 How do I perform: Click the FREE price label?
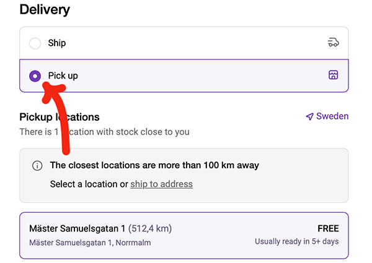(x=328, y=228)
